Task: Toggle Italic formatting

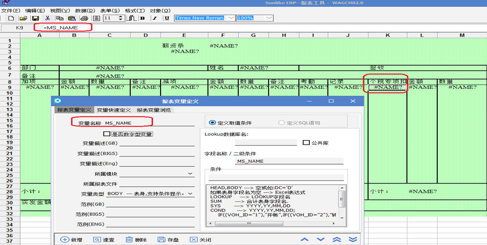Action: (154, 18)
